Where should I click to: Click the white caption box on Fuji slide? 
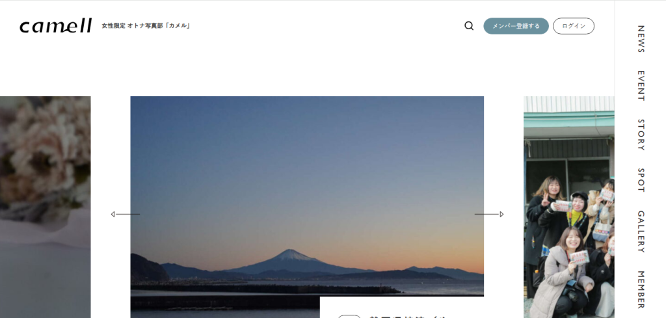pos(402,308)
